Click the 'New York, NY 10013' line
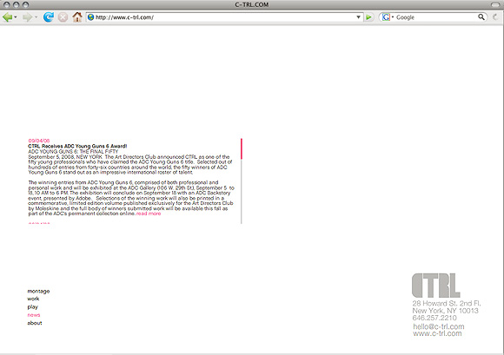 (x=445, y=311)
